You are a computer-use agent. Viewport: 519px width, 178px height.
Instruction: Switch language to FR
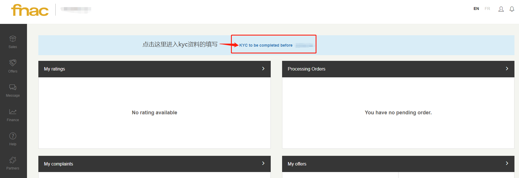click(x=487, y=9)
